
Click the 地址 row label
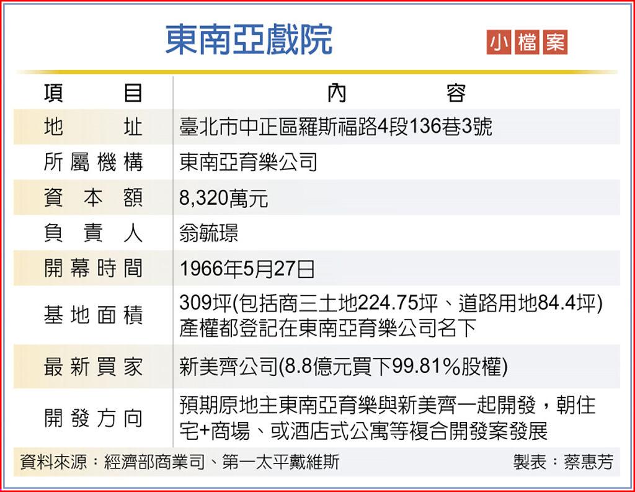(93, 127)
